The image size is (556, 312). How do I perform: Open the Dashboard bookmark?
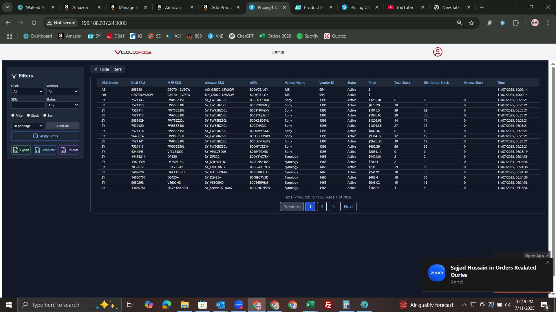pos(38,36)
